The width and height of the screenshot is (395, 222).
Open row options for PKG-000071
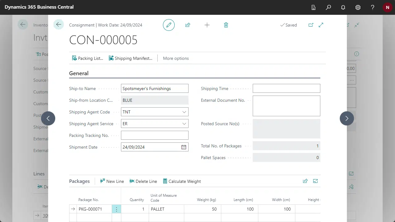(116, 209)
